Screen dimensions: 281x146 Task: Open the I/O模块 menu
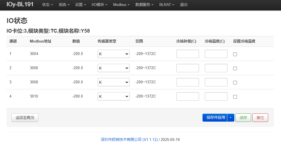[100, 5]
